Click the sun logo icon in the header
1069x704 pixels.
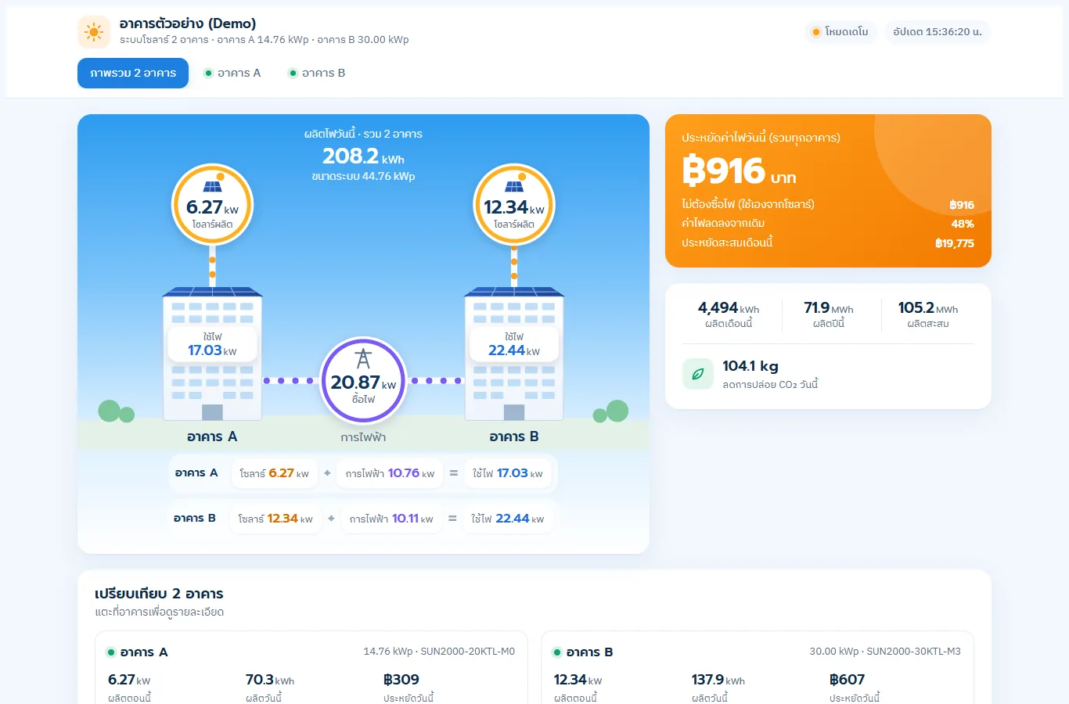pos(94,32)
